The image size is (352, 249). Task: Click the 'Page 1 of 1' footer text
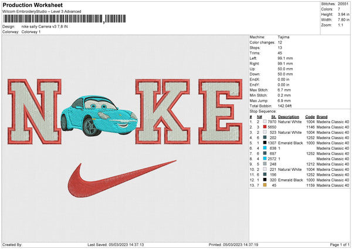340,244
